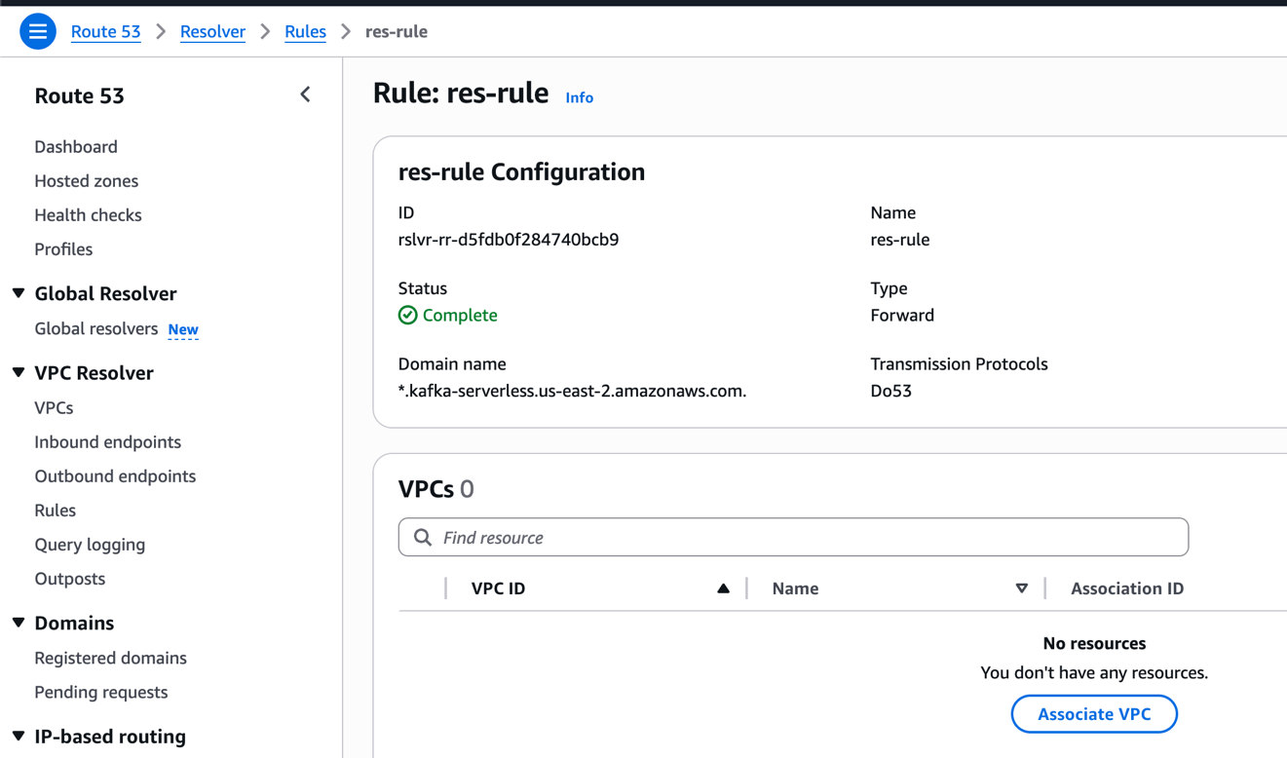Click the domain name *.kafka-serverless.us-east-2.amazonaws.com.
The height and width of the screenshot is (758, 1287).
click(572, 391)
